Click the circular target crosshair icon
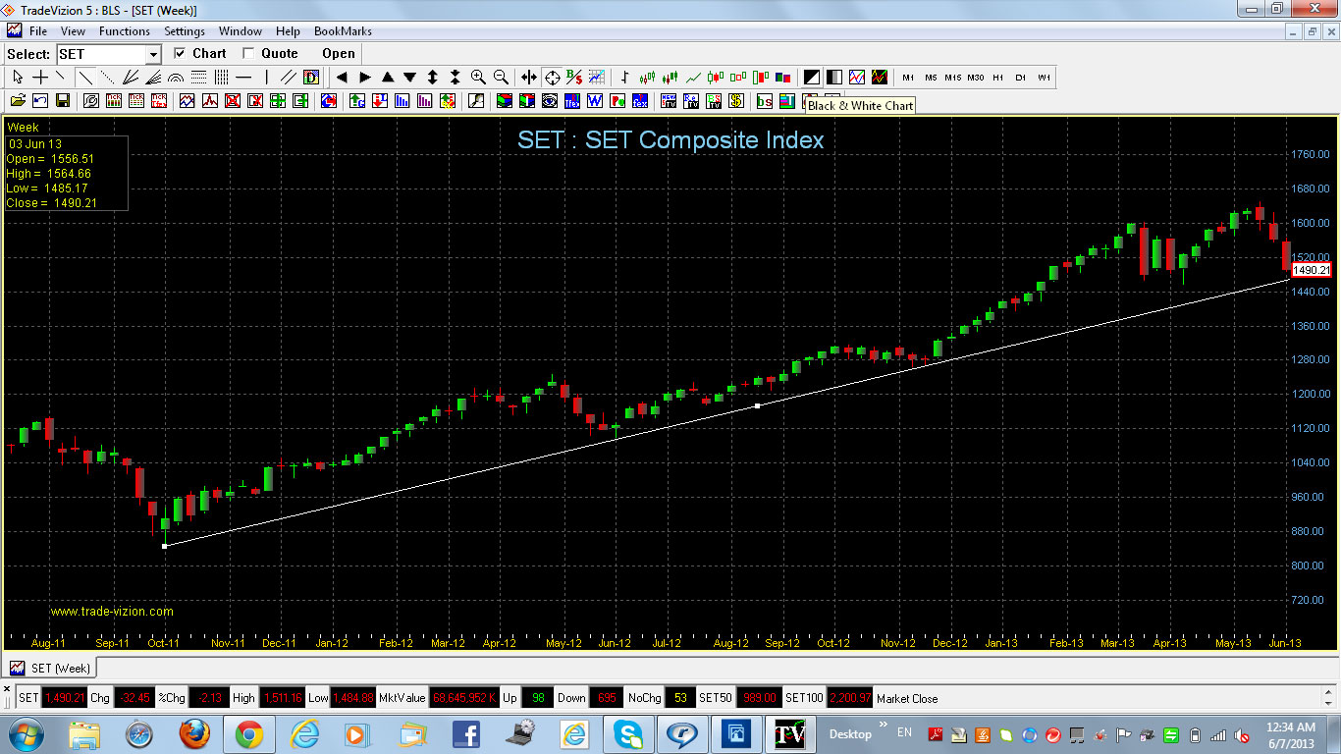The width and height of the screenshot is (1341, 754). pos(552,77)
